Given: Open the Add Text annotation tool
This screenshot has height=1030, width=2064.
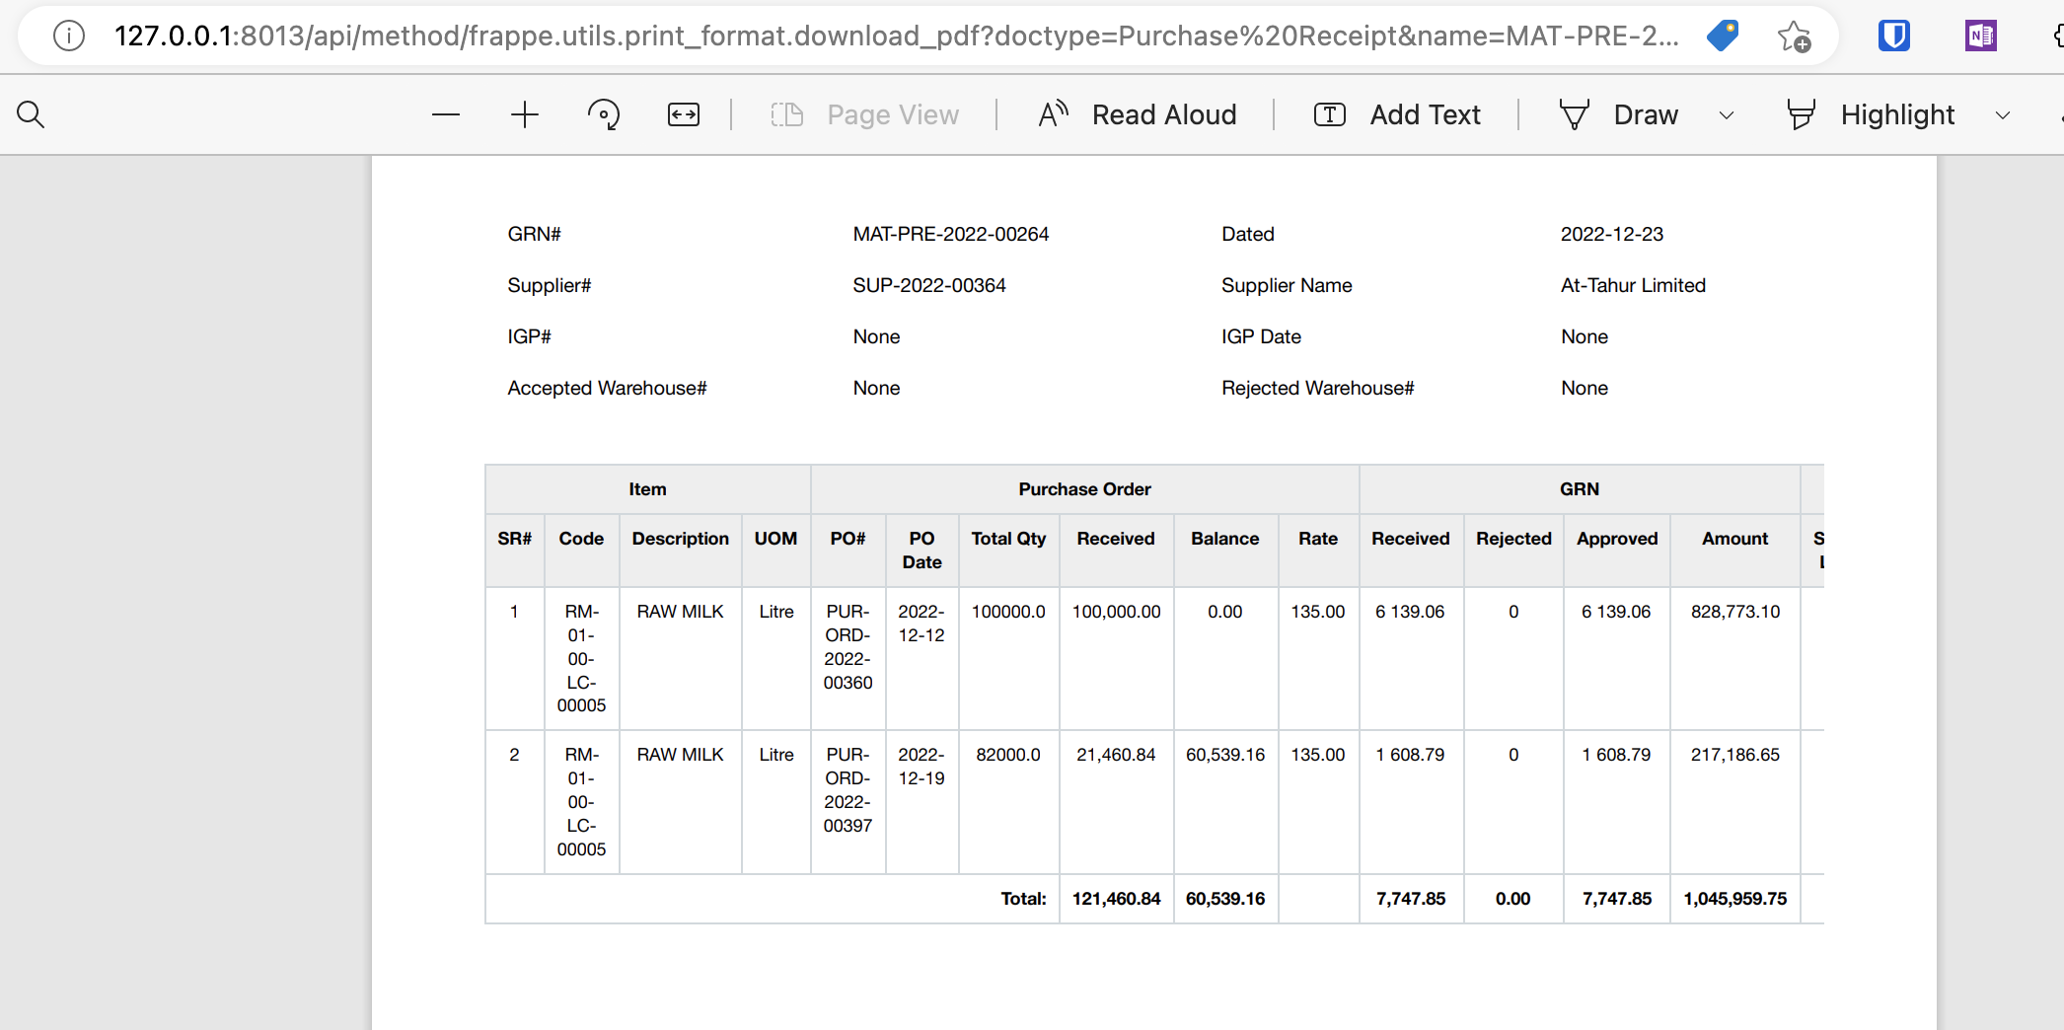Looking at the screenshot, I should pos(1397,114).
